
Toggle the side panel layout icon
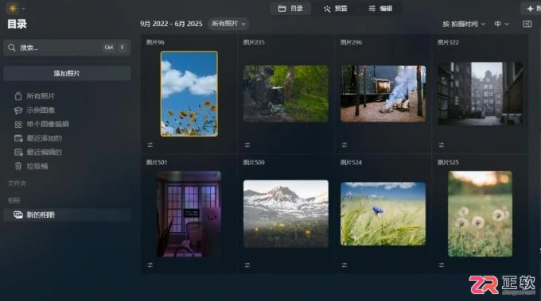[x=527, y=24]
